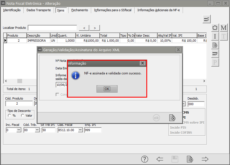
Task: Click the I button in the side toolbar
Action: click(215, 36)
